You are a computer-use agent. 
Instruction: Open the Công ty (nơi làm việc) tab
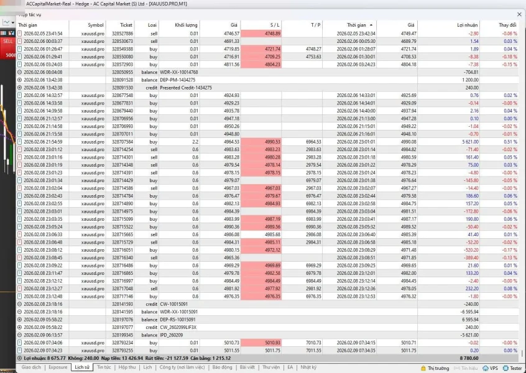[182, 367]
